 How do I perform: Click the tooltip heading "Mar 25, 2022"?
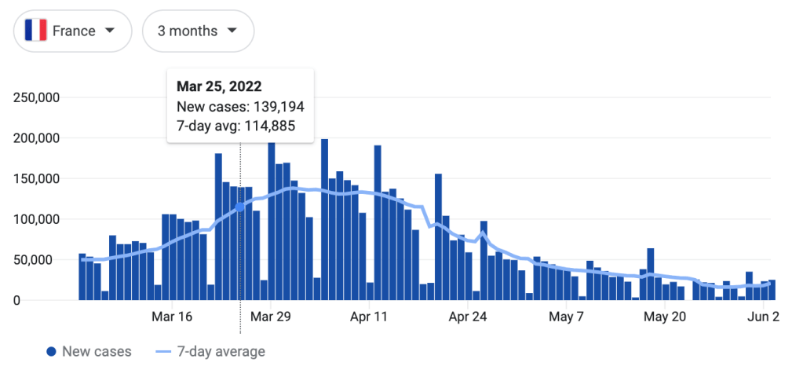click(219, 86)
